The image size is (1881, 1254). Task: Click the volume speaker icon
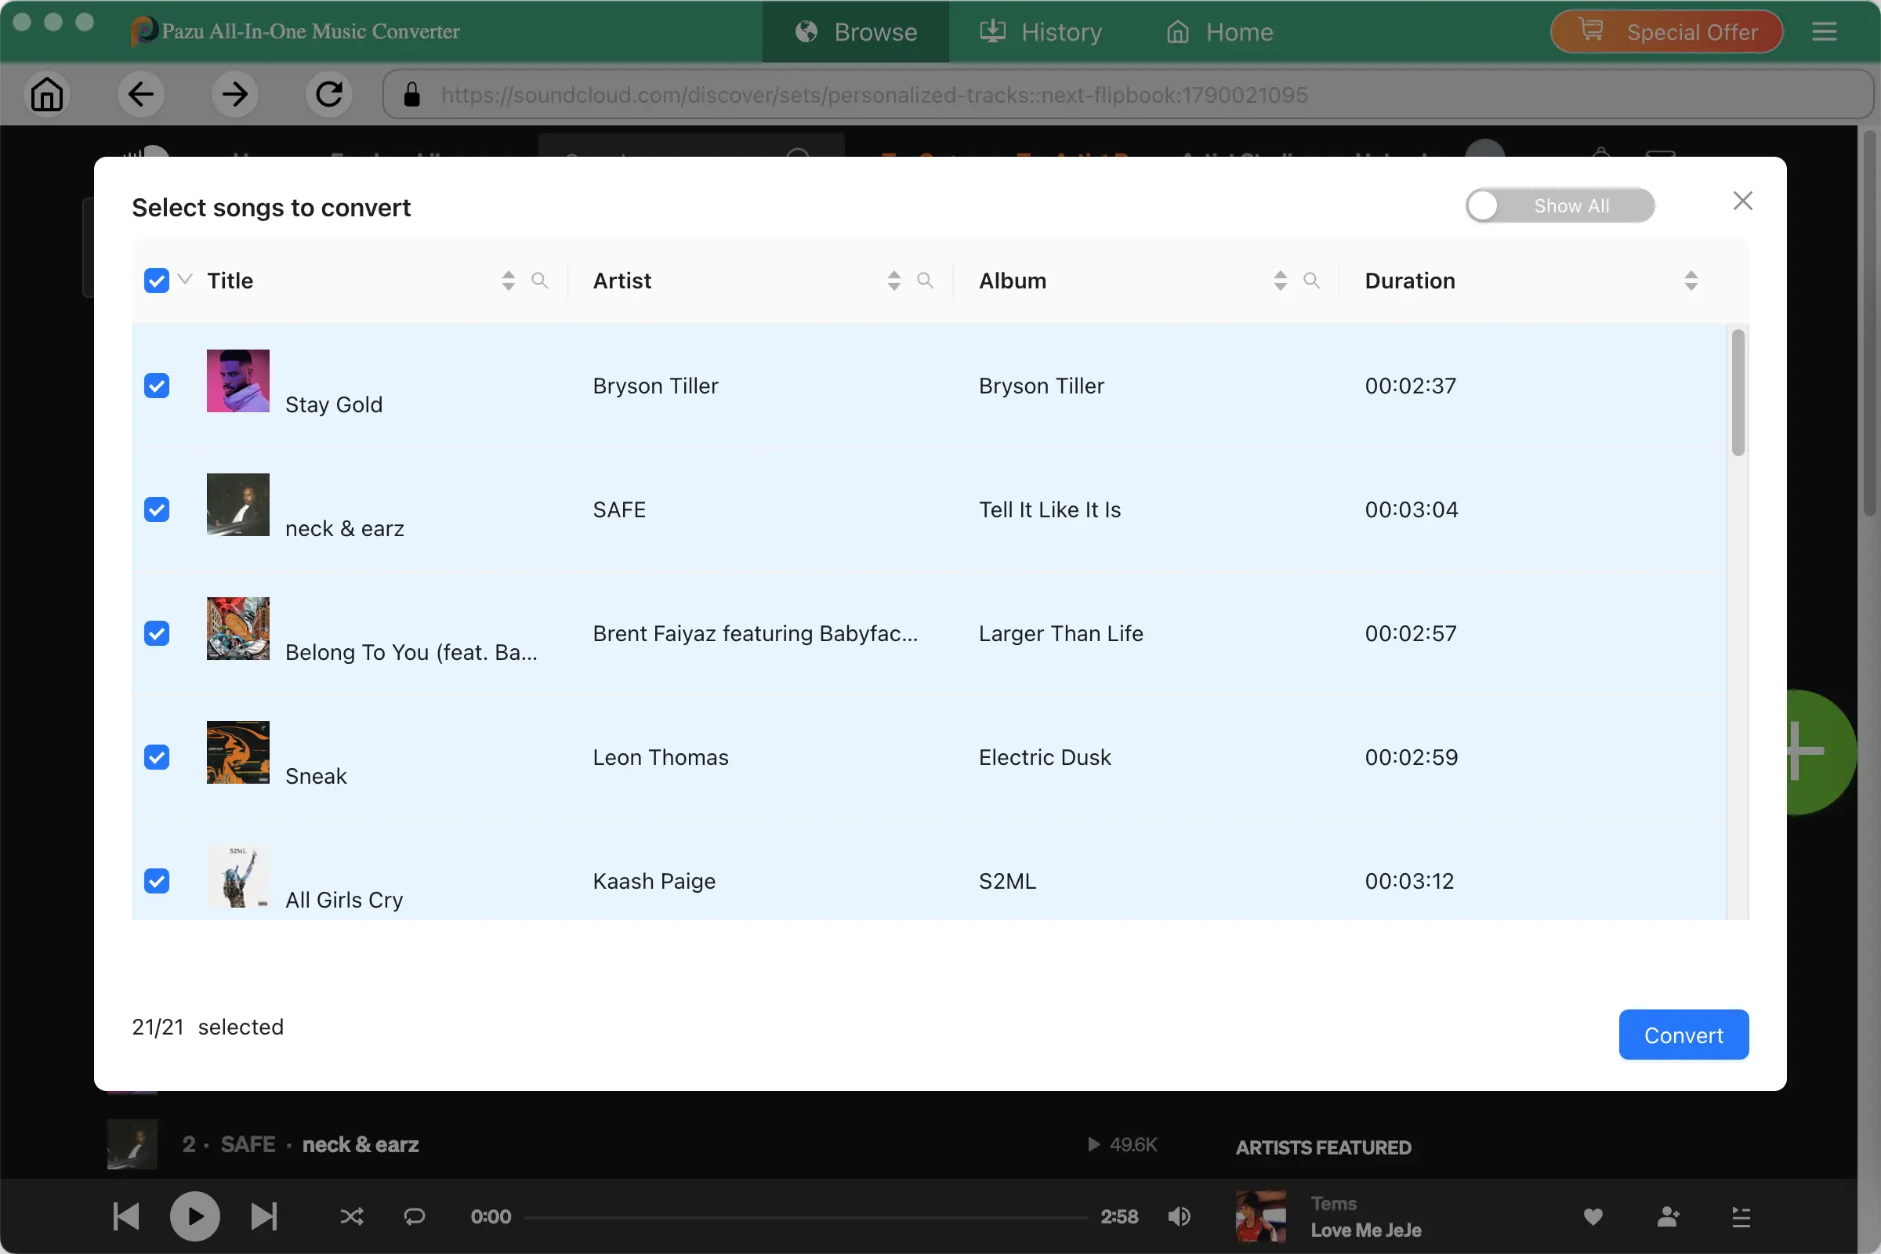pyautogui.click(x=1179, y=1216)
